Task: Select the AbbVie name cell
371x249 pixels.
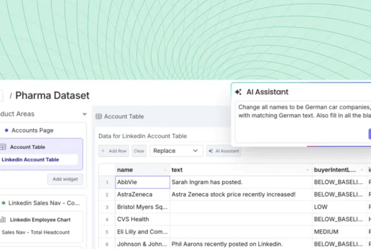Action: coord(142,182)
